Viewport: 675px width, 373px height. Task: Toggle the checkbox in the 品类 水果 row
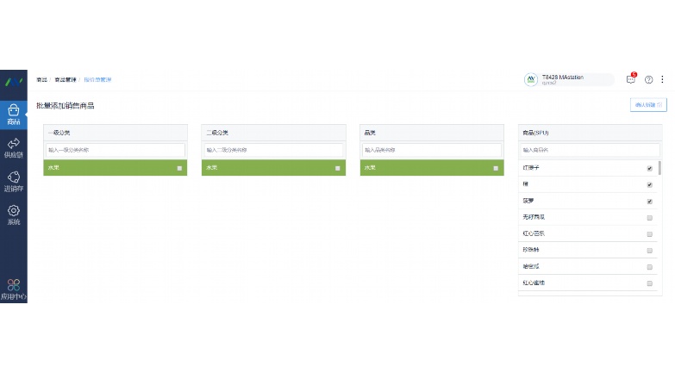point(496,168)
